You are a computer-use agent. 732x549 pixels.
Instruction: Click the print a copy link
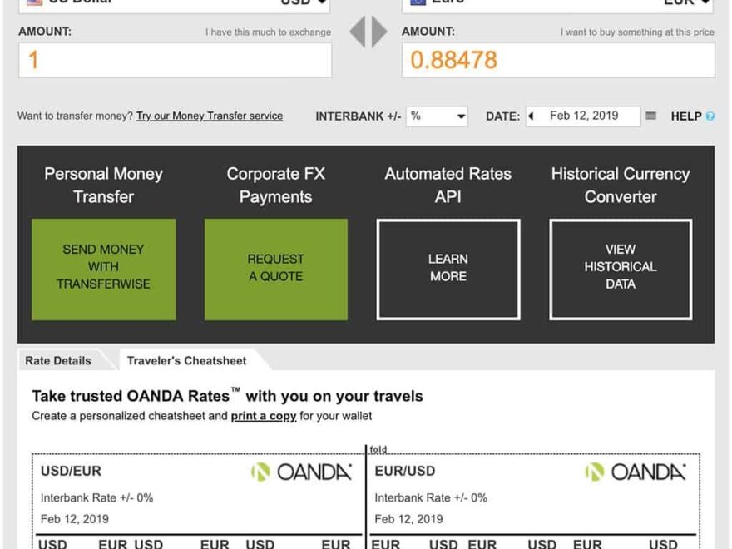pos(264,416)
